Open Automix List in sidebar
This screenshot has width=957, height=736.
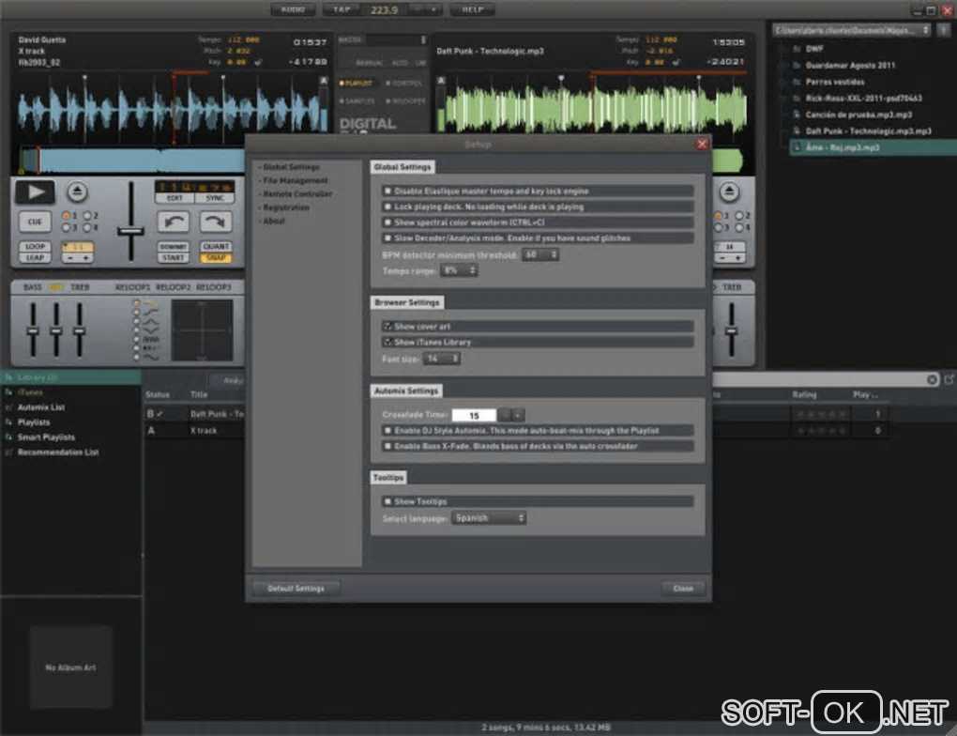(x=41, y=407)
